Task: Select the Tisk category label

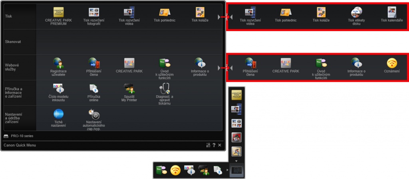Action: (x=9, y=16)
